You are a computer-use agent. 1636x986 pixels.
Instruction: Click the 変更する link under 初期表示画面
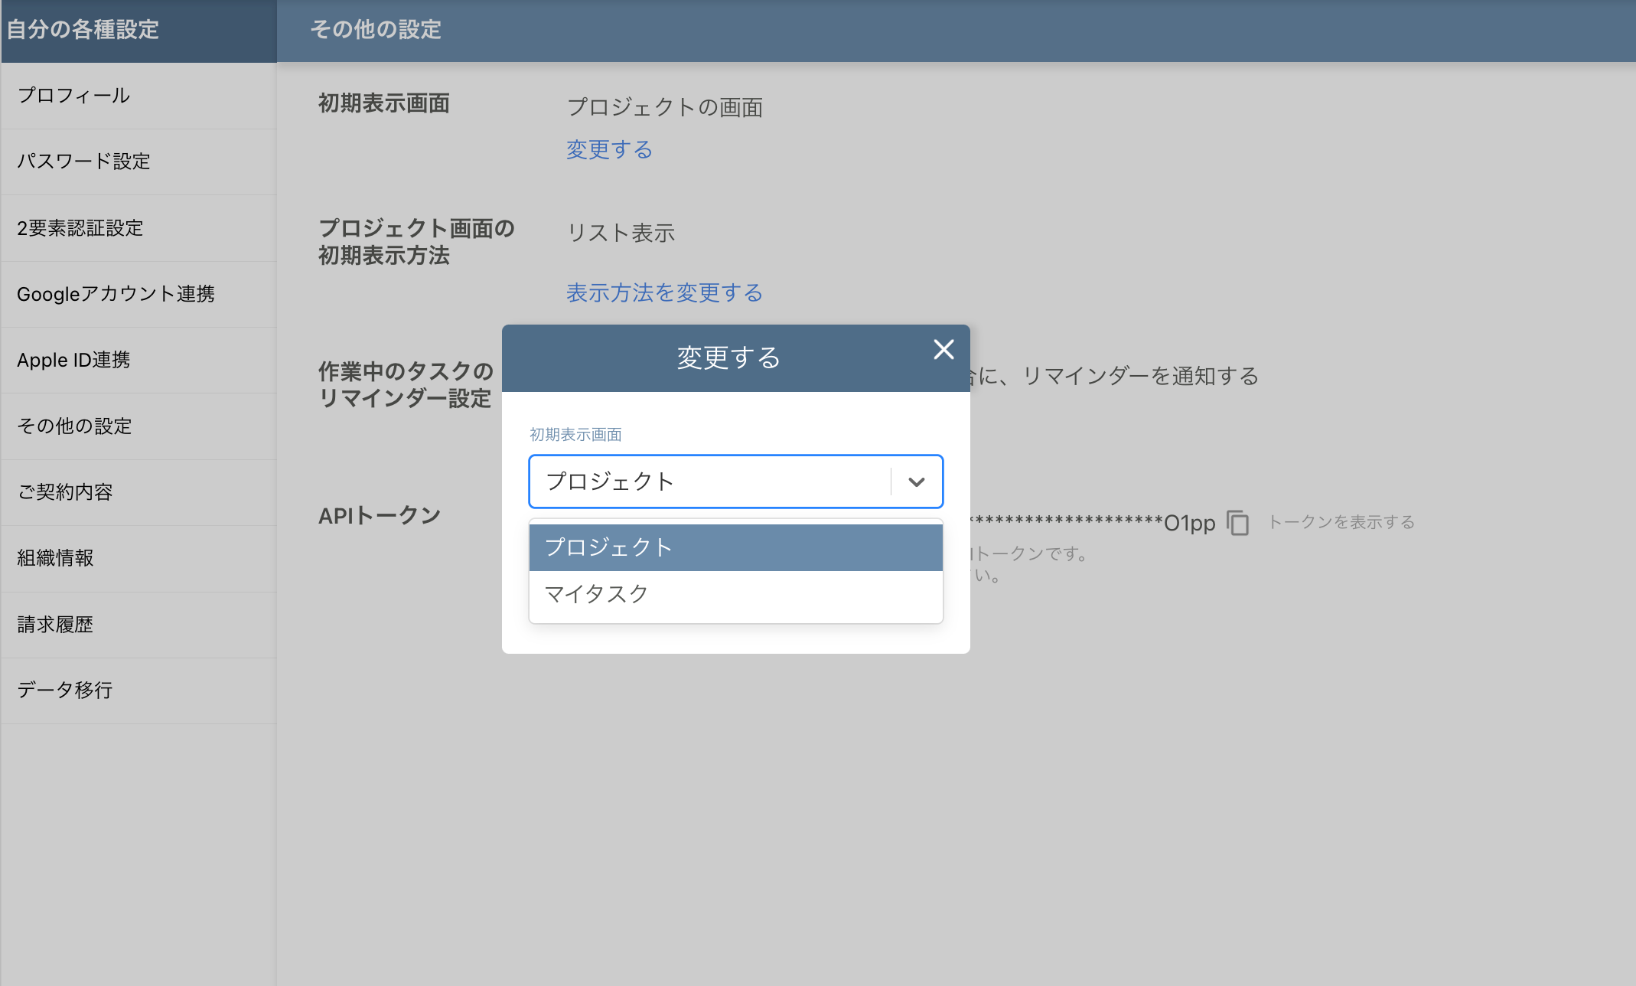tap(608, 149)
